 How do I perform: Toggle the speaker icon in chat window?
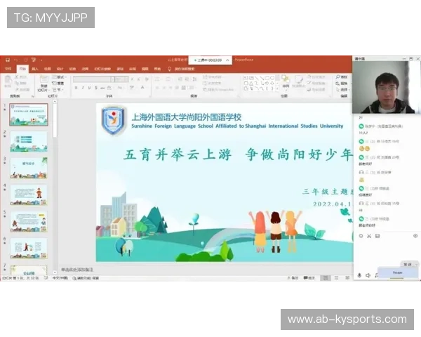tap(368, 275)
